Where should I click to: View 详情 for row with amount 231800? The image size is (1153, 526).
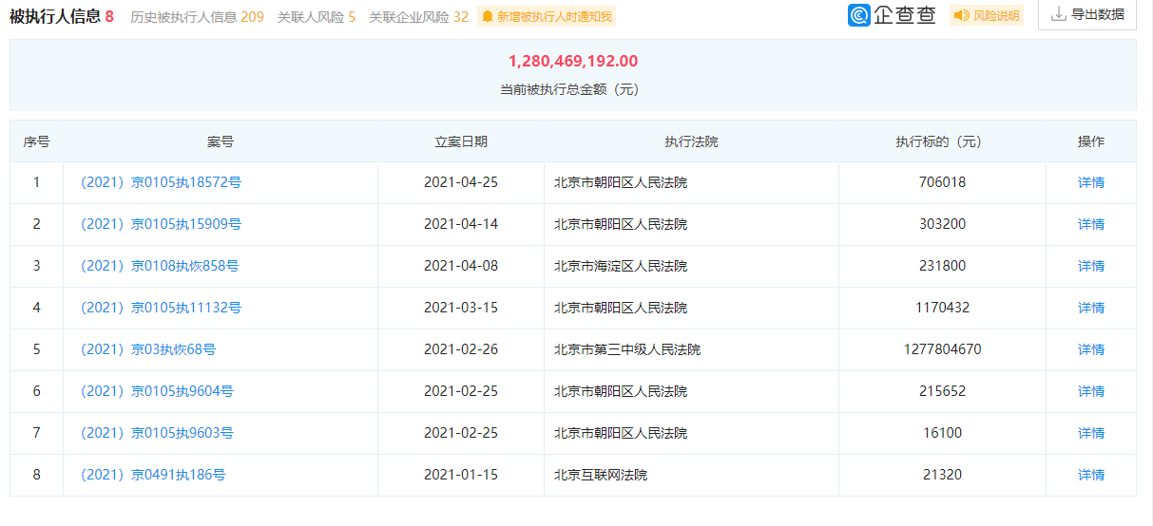coord(1091,266)
